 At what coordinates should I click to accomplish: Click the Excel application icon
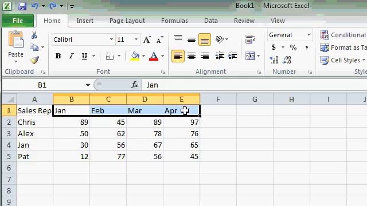pos(7,6)
